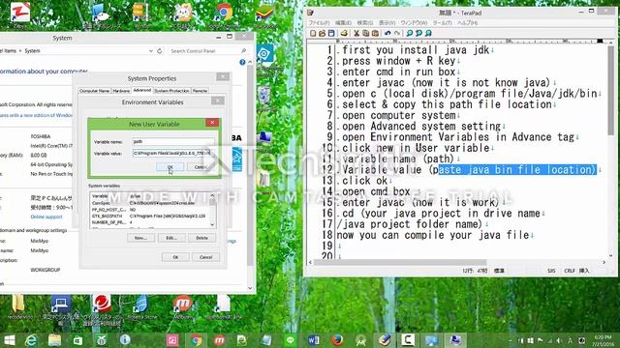Open address bar dropdown in System window

[151, 51]
